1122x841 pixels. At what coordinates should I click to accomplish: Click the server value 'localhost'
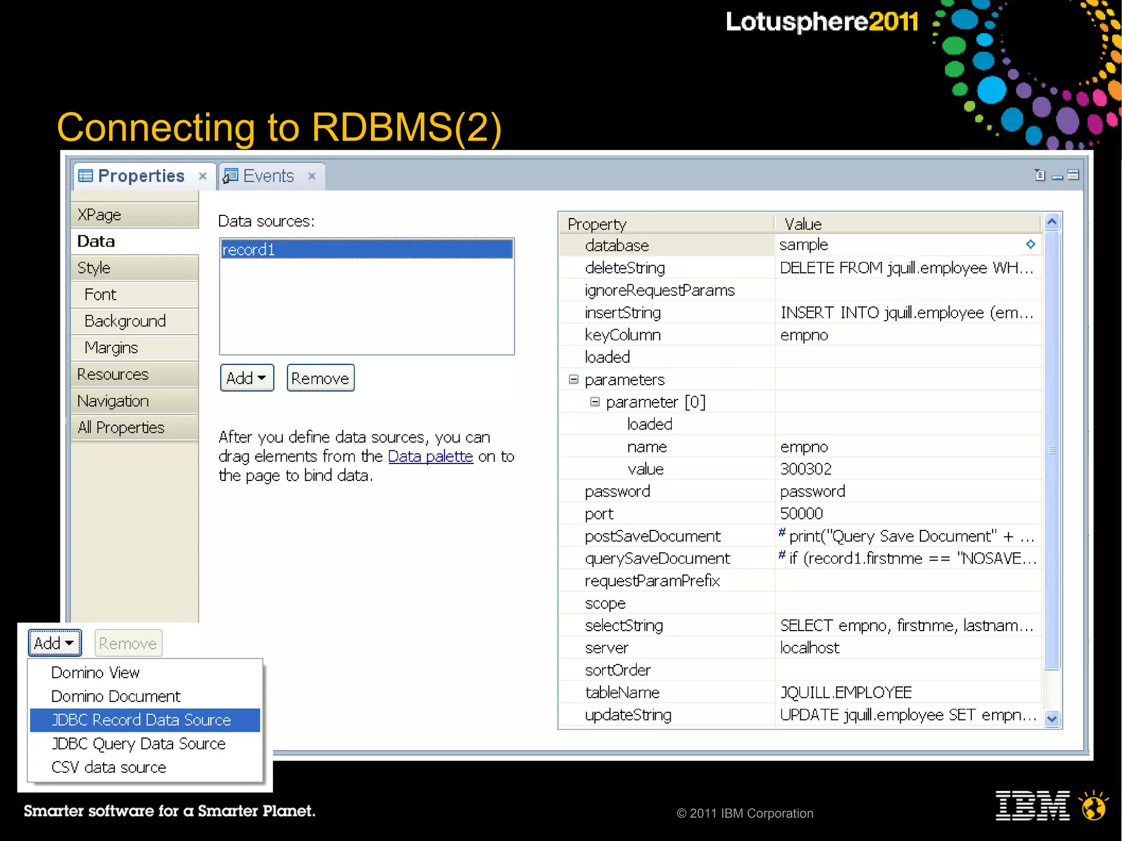(x=809, y=648)
